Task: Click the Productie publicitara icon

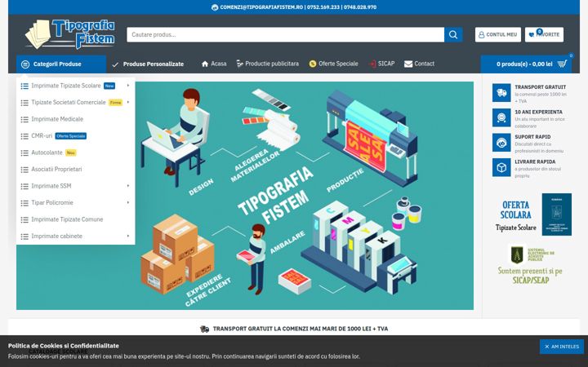Action: 239,64
